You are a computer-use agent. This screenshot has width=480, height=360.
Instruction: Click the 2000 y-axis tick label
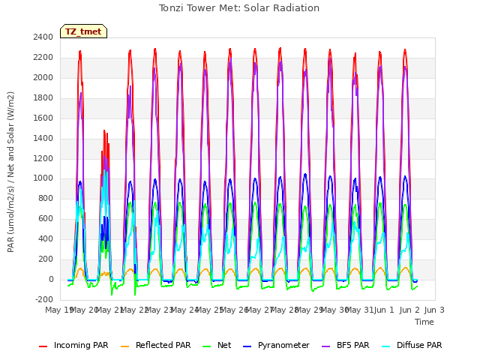point(43,77)
